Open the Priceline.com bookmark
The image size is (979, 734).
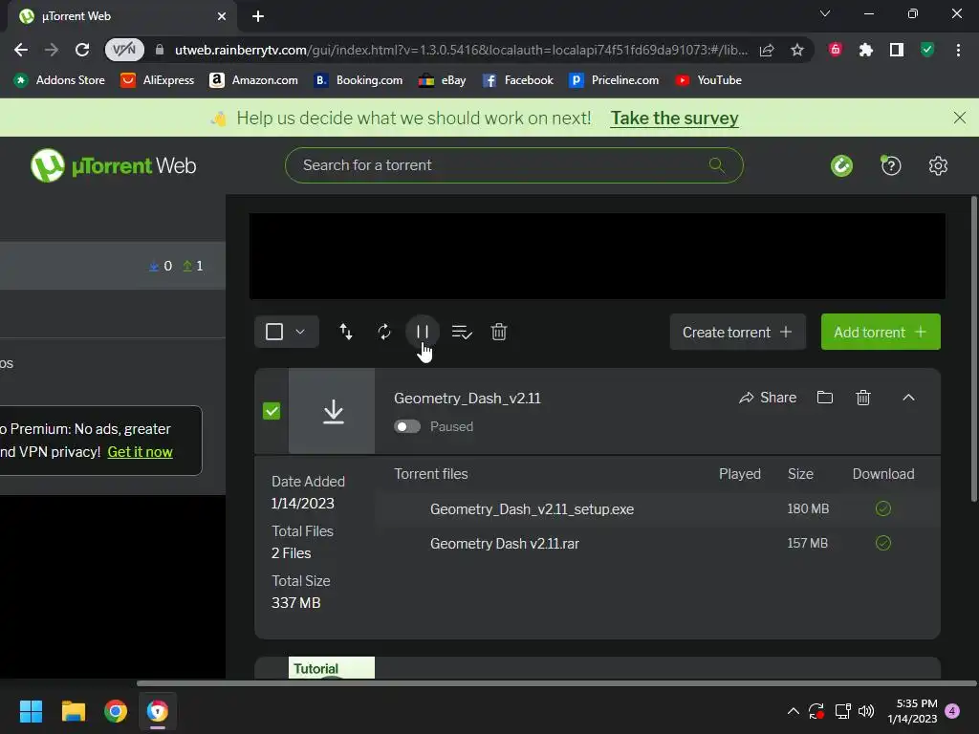pos(614,80)
